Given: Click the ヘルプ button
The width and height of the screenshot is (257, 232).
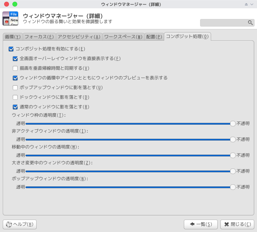Looking at the screenshot, I should pos(20,224).
